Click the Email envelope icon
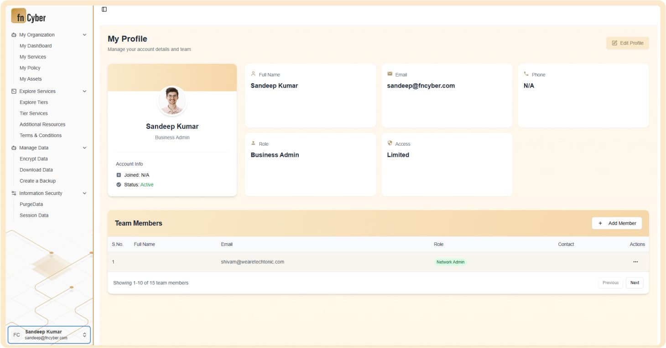666x348 pixels. (x=390, y=73)
